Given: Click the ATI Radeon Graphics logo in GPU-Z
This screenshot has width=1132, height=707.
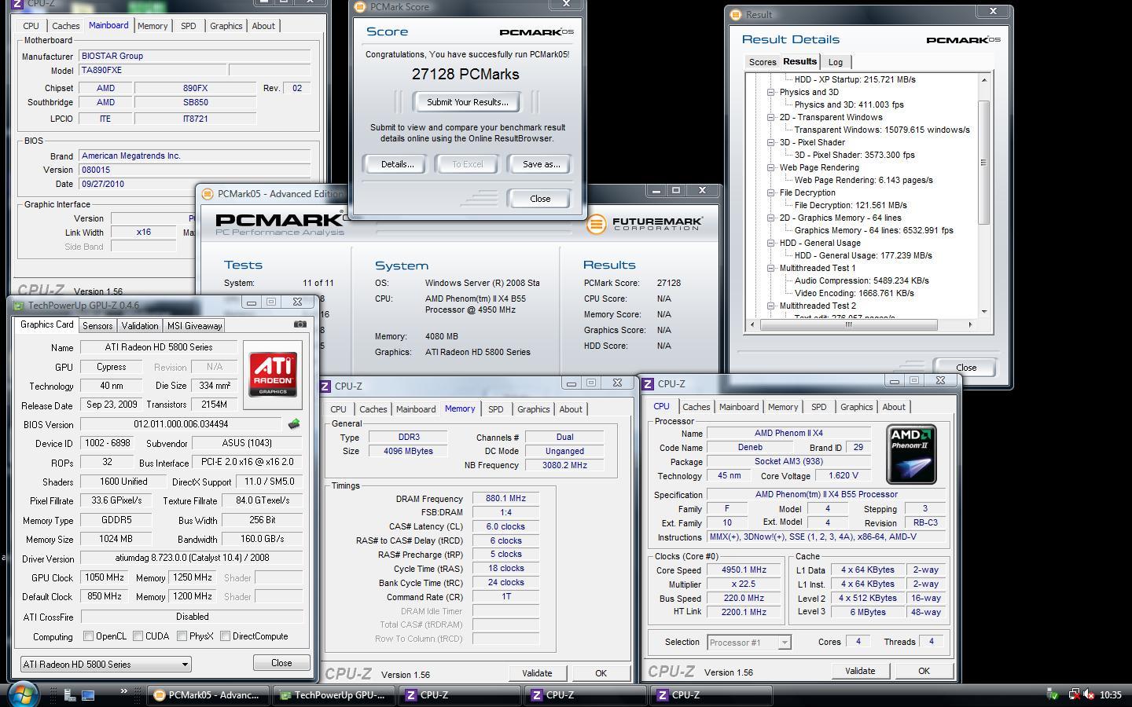Looking at the screenshot, I should [273, 375].
